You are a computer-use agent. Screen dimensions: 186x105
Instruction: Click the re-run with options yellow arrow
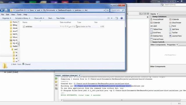(x=56, y=82)
